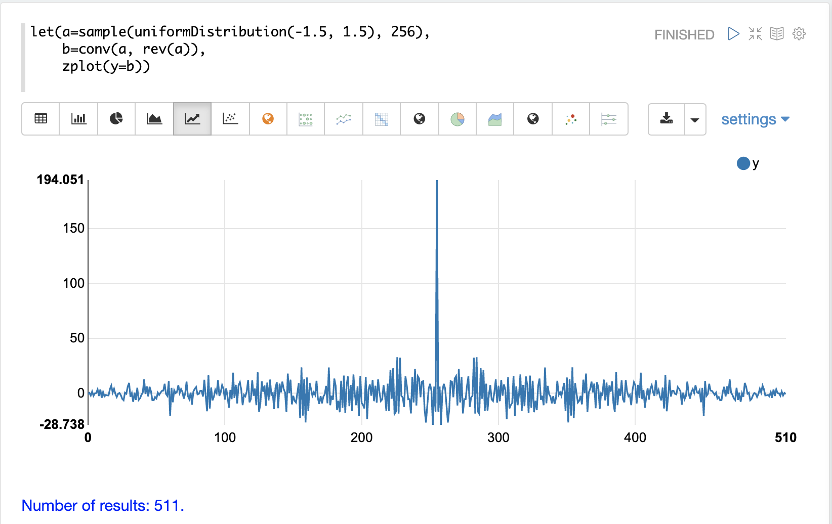This screenshot has width=832, height=524.
Task: Select the currently active line chart icon
Action: click(192, 119)
